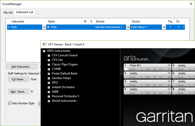Click the slot 1 Tune value
195x126 pixels.
(x=142, y=69)
